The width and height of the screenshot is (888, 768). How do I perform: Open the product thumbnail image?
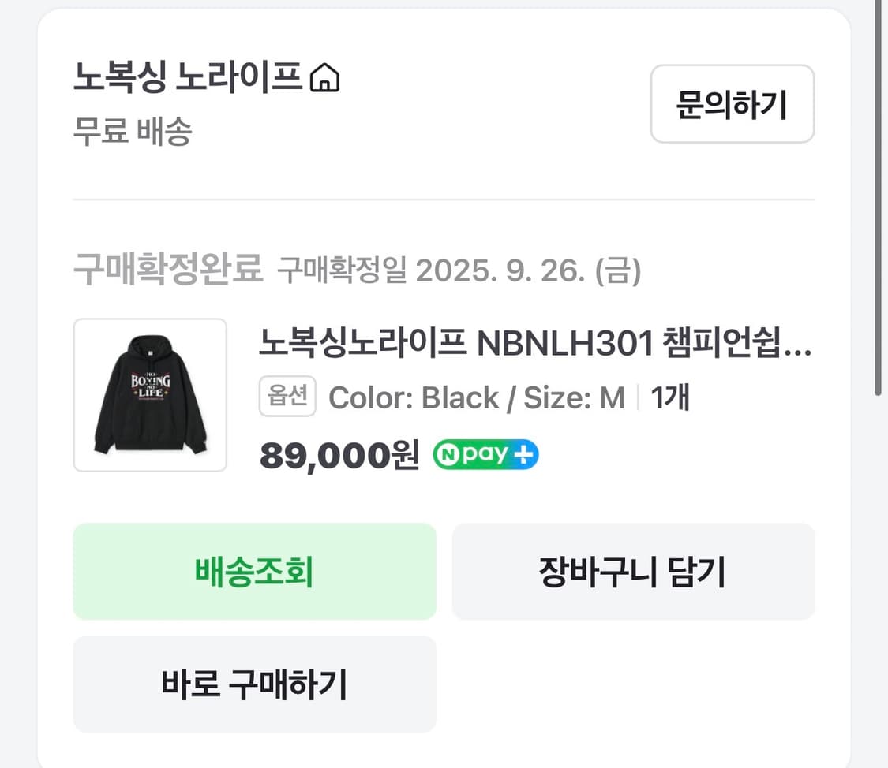point(149,395)
